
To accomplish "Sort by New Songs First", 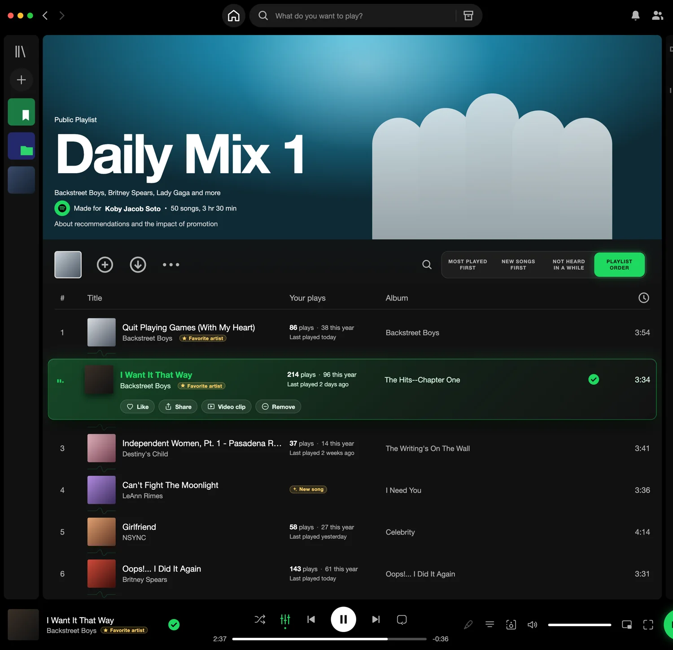I will (518, 265).
